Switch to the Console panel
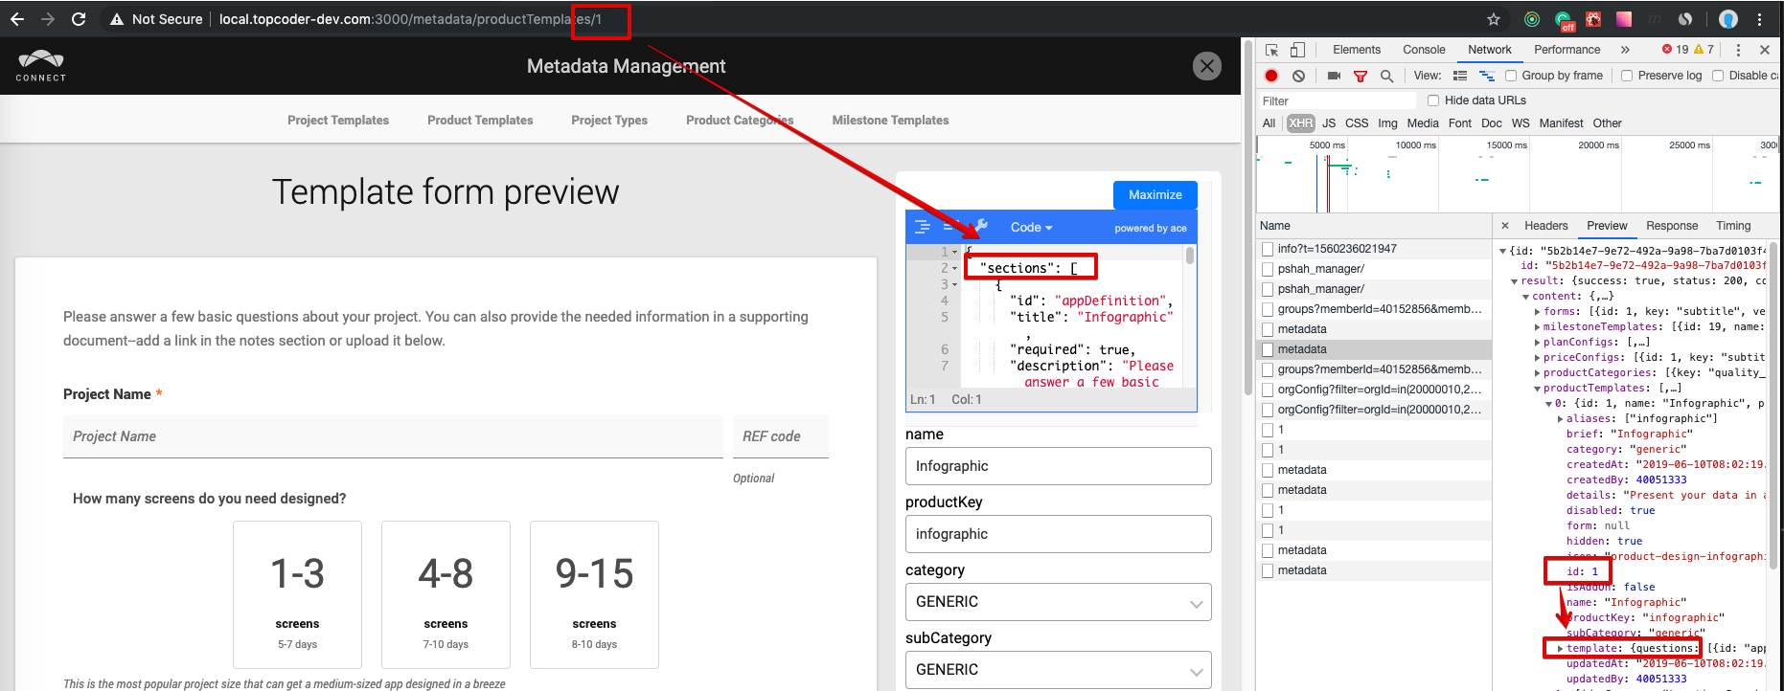 1424,50
